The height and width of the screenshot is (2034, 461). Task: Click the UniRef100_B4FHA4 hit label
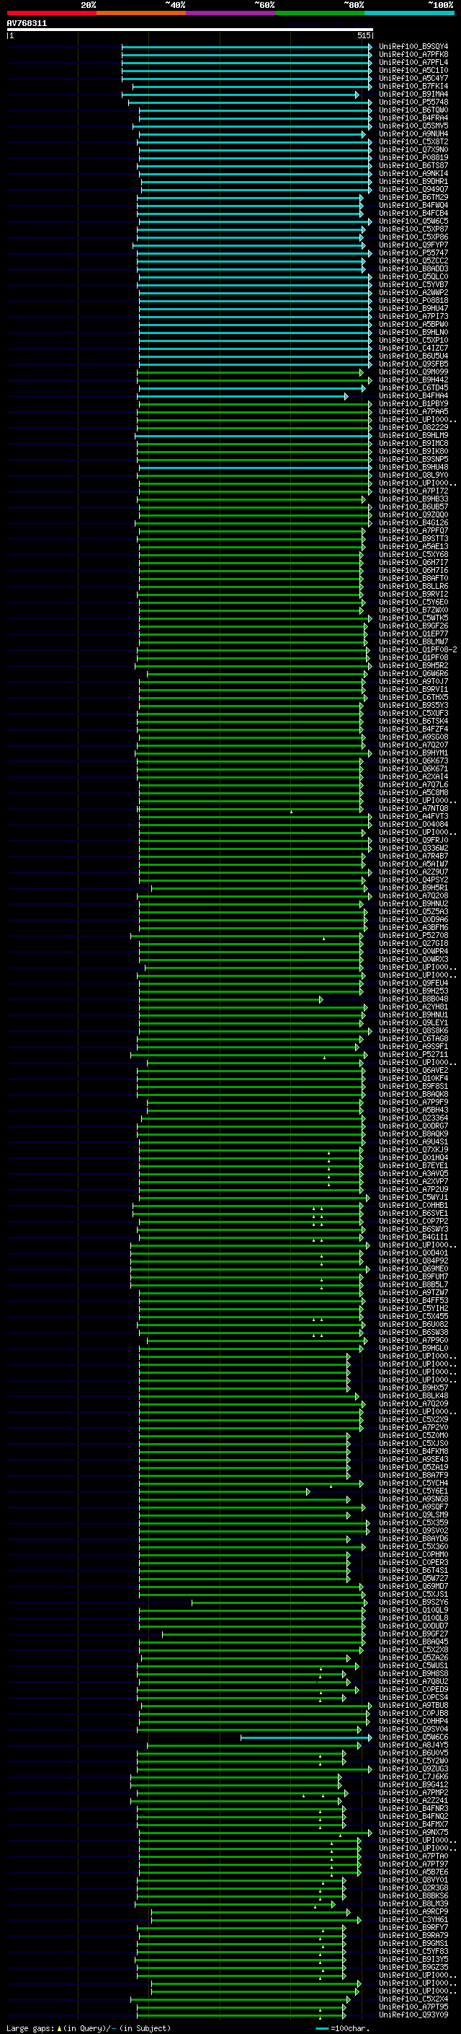click(x=413, y=395)
